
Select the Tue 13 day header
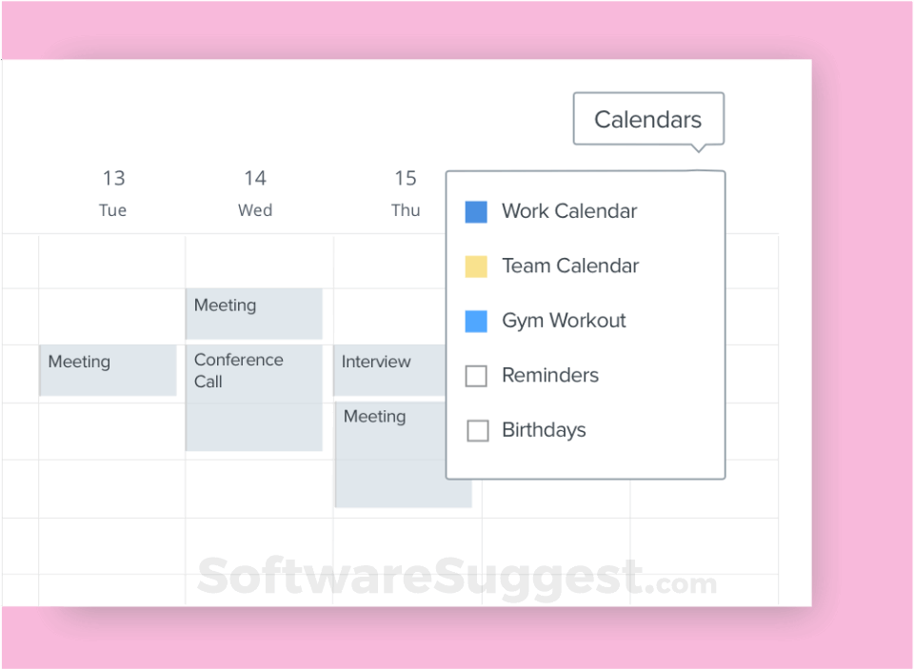tap(113, 192)
